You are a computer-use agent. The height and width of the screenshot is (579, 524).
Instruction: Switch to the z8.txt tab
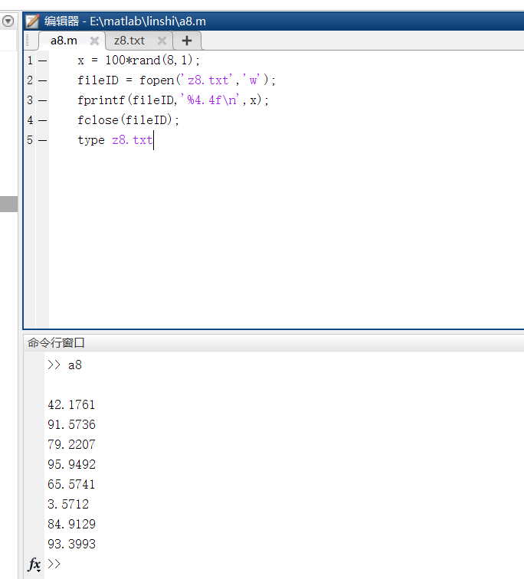coord(129,41)
